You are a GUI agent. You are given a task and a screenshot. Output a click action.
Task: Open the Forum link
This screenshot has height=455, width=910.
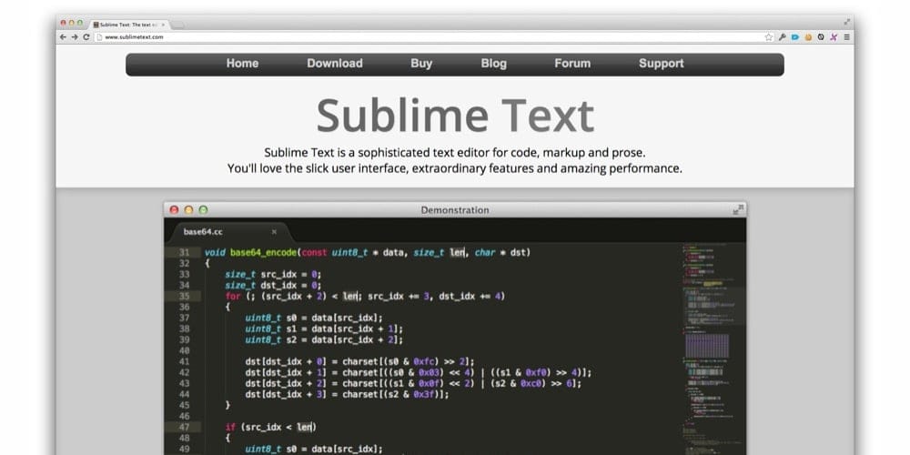click(x=572, y=64)
